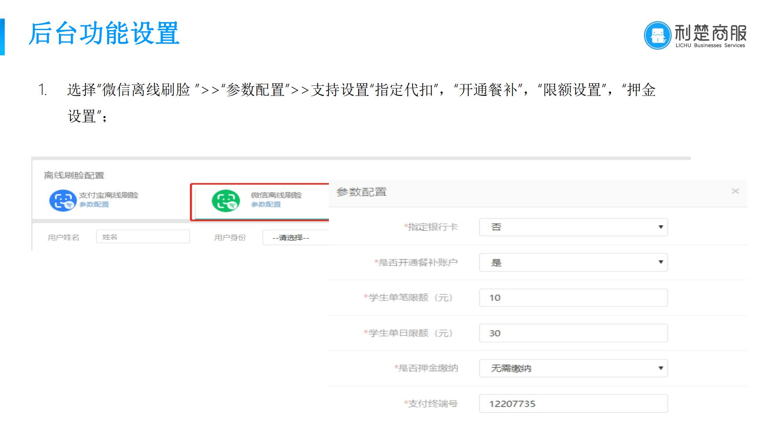Viewport: 759px width, 427px height.
Task: Open the 是否押金缴纳 dropdown
Action: (573, 368)
